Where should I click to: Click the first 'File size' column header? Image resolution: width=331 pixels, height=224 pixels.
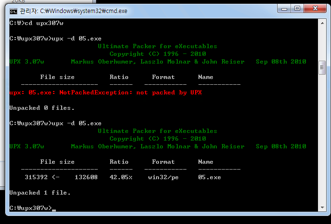point(57,77)
